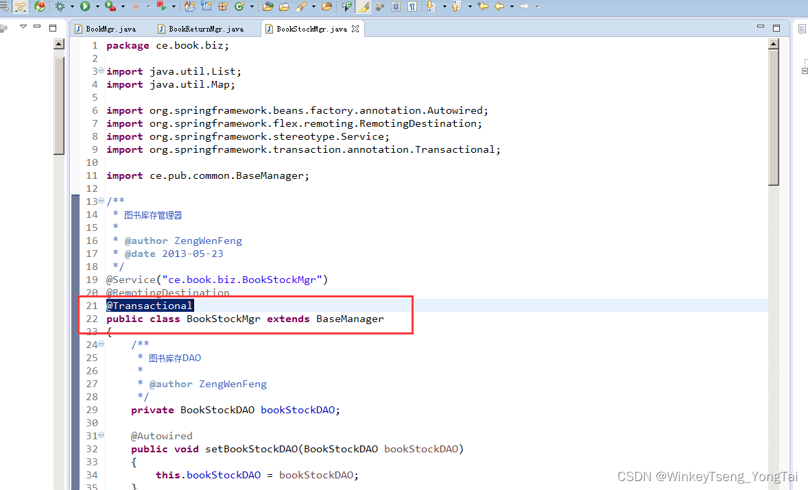Start a debug session with the bug icon
Image resolution: width=808 pixels, height=490 pixels.
click(60, 7)
